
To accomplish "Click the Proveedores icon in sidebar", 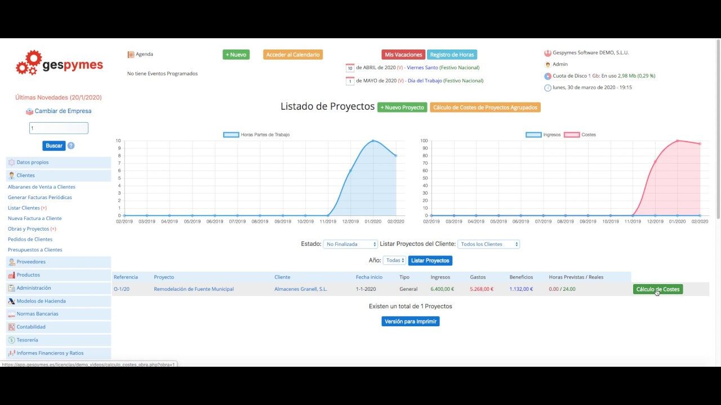I will 12,262.
